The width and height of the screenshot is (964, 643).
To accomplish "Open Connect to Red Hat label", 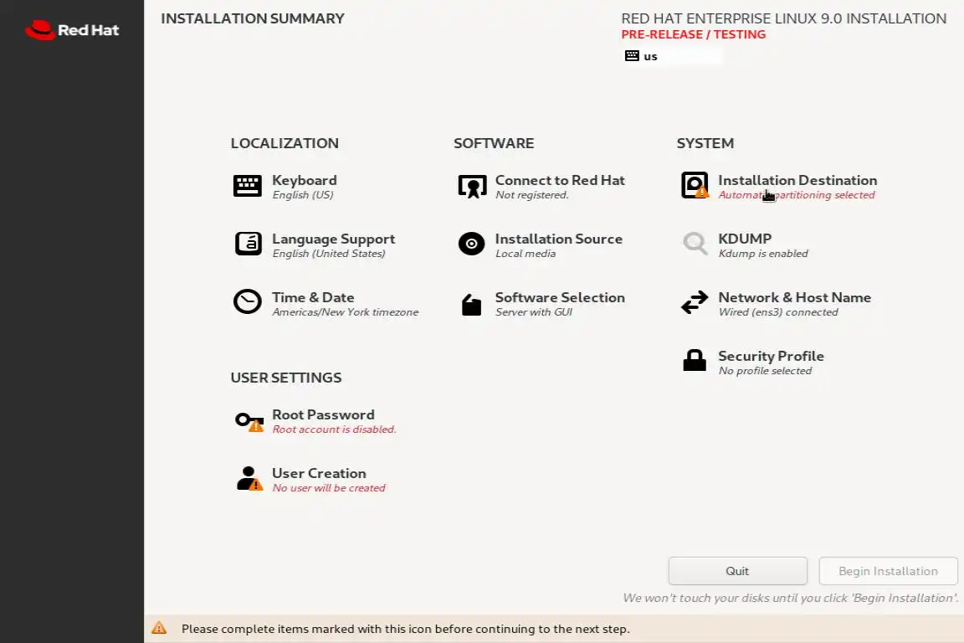I will click(560, 180).
